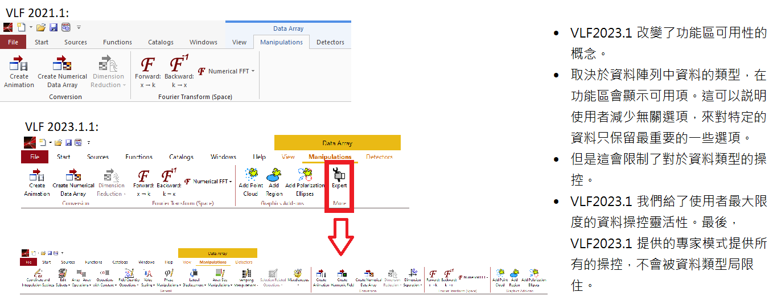Image resolution: width=777 pixels, height=300 pixels.
Task: Open Dimension Reduction dropdown in VLF 2023.1.1
Action: click(112, 182)
